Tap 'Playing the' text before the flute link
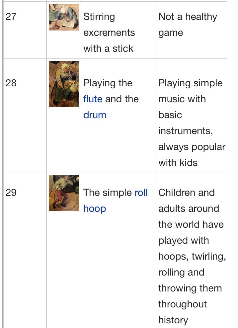This screenshot has height=328, width=238. (x=108, y=83)
